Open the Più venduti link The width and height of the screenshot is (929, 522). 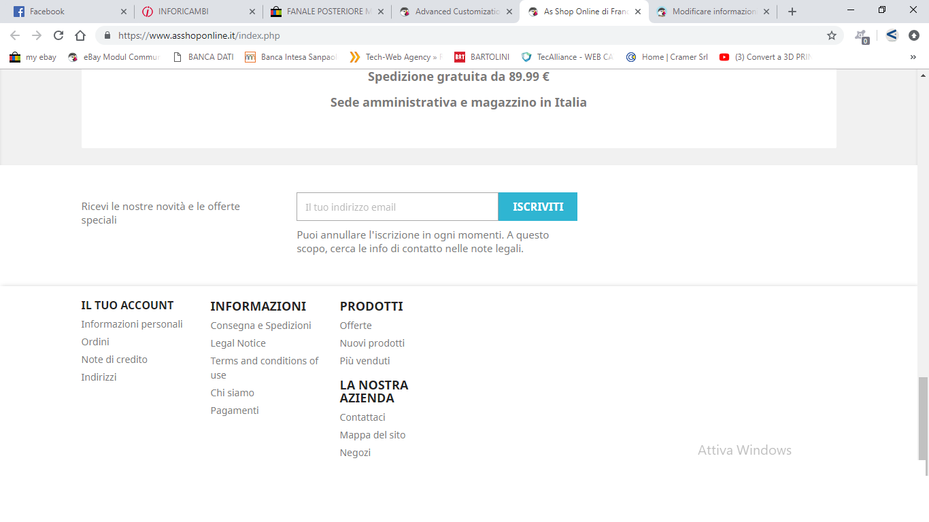(365, 361)
